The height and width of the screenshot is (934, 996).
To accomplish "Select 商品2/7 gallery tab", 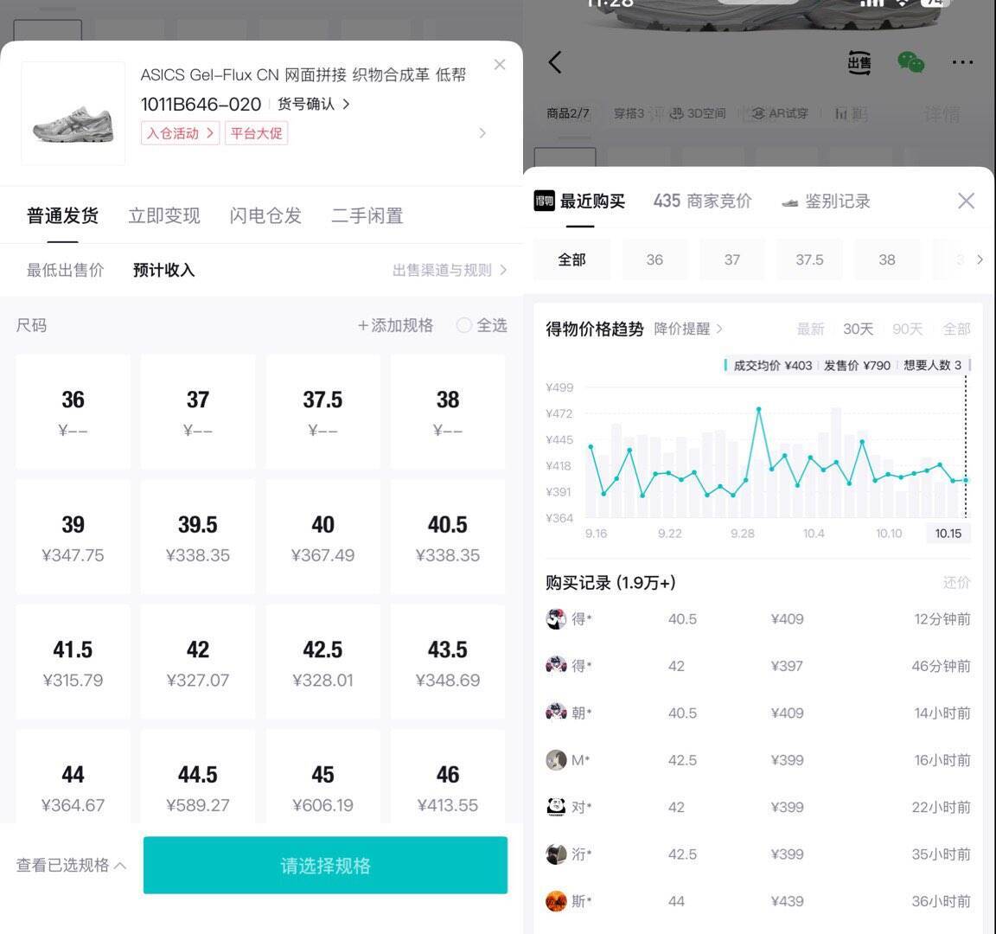I will [x=568, y=113].
